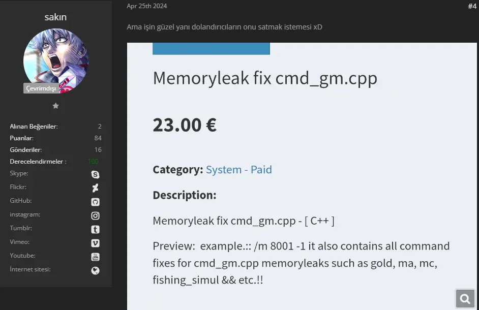Click the post date Apr 25th 2024
Viewport: 479px width, 310px height.
146,6
